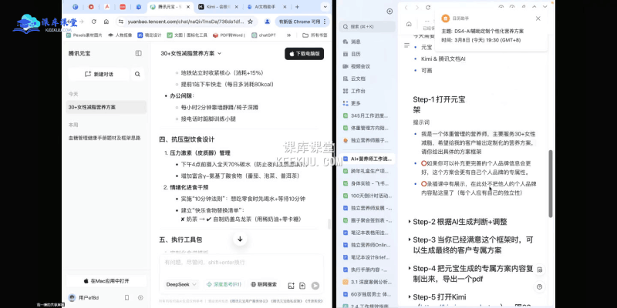Toggle 深度思考(R1) mode
The width and height of the screenshot is (617, 308).
(x=224, y=284)
